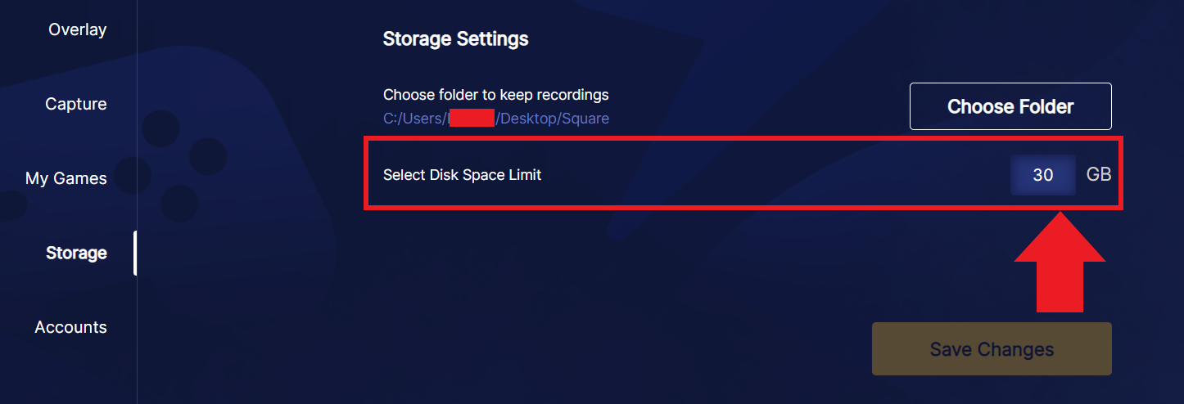Go to the My Games section
Viewport: 1184px width, 404px height.
(66, 179)
